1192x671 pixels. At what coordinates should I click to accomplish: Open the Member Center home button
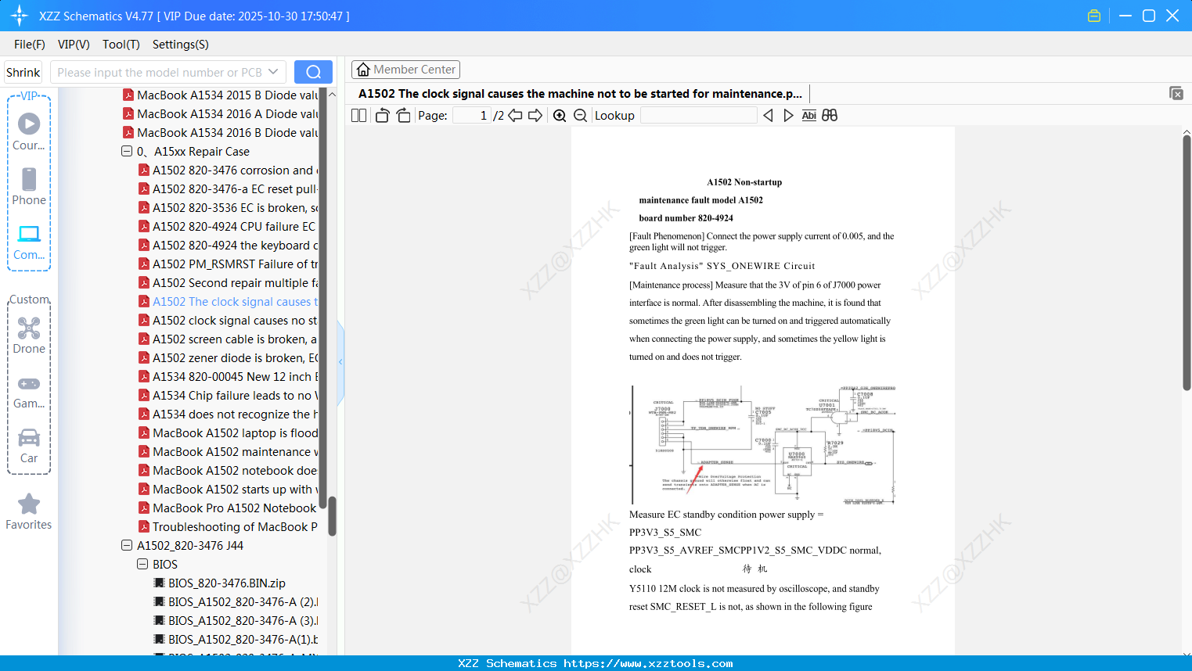(405, 70)
